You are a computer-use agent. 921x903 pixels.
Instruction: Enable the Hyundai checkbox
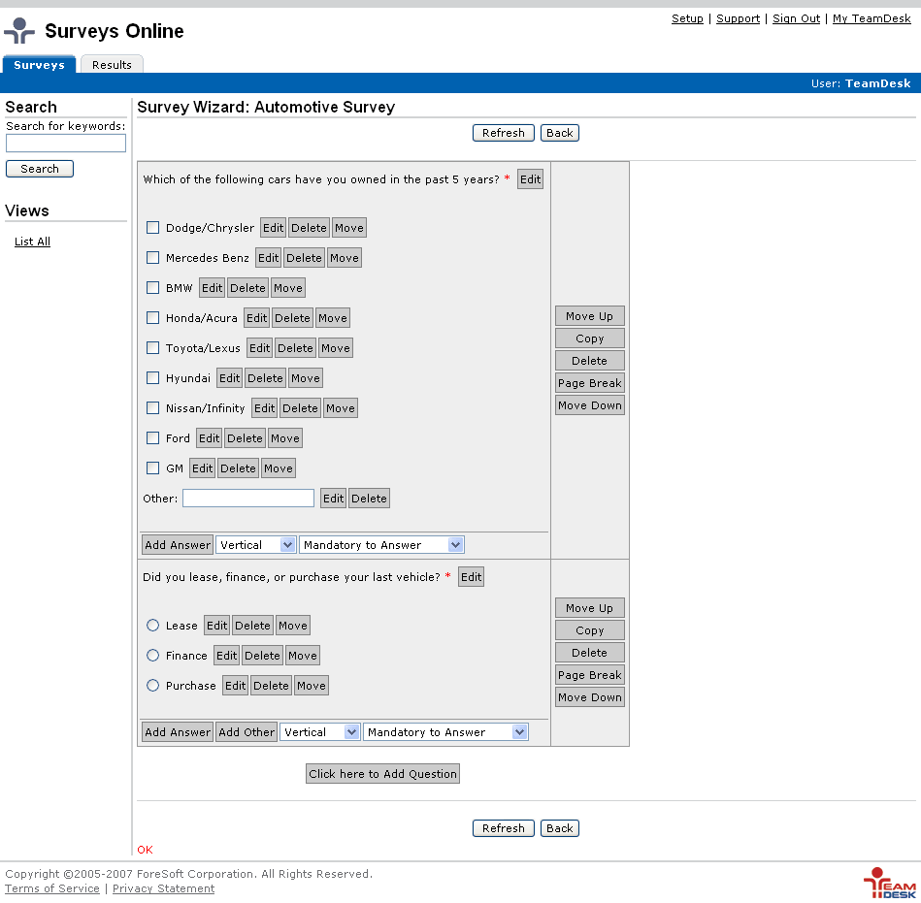(x=152, y=378)
